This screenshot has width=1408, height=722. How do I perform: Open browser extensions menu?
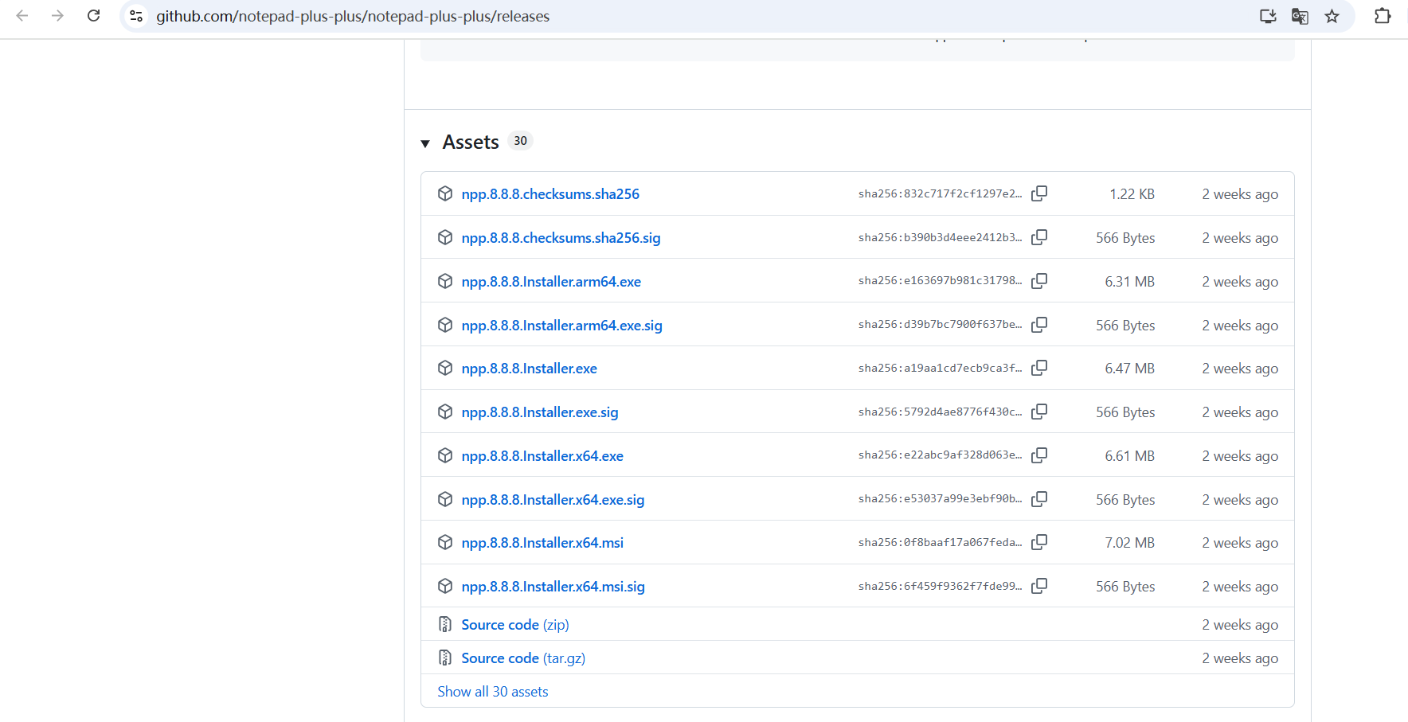(x=1383, y=16)
